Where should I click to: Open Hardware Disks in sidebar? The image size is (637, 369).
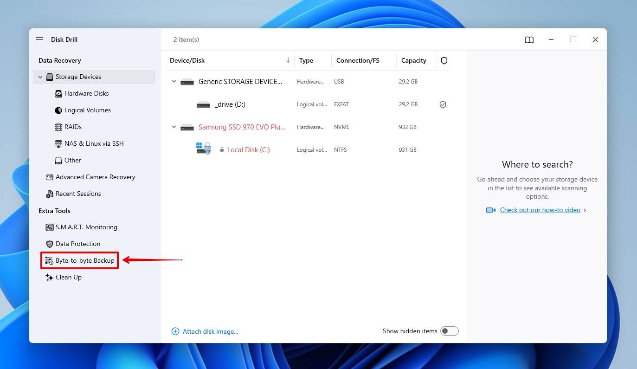click(86, 94)
